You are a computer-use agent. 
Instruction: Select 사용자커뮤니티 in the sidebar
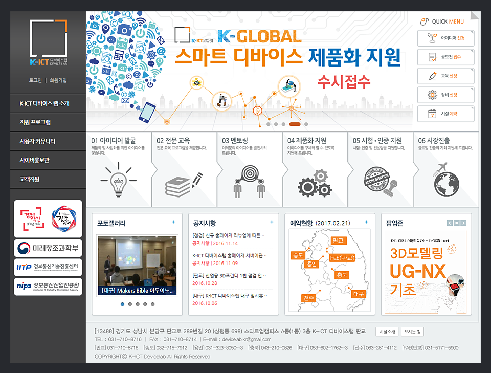pos(48,141)
